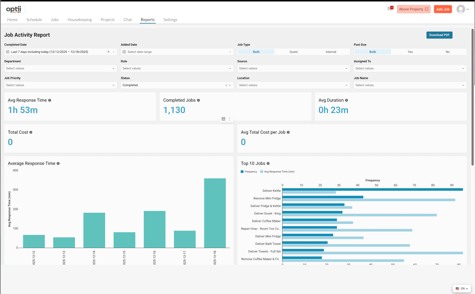Switch to the Housekeeping tab
This screenshot has height=294, width=475.
pos(79,20)
